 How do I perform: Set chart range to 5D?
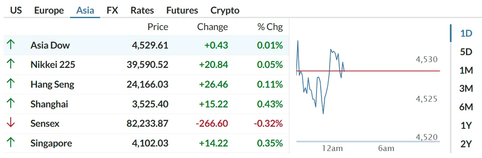coord(466,52)
